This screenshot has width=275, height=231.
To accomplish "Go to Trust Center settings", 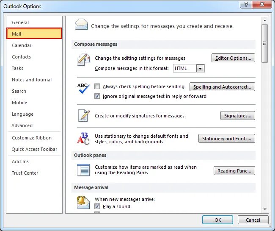I will [x=34, y=173].
